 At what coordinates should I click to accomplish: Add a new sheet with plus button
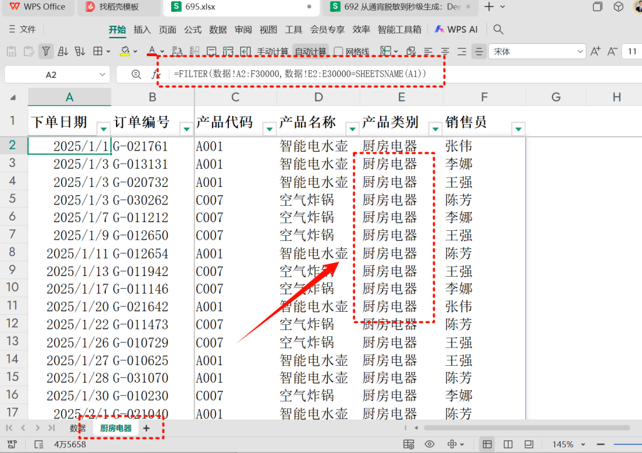pos(146,429)
